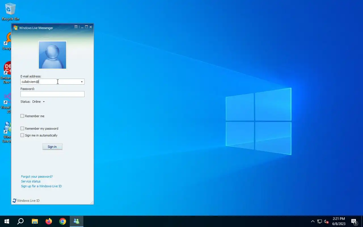
Task: Open the Windows Start menu
Action: click(7, 221)
